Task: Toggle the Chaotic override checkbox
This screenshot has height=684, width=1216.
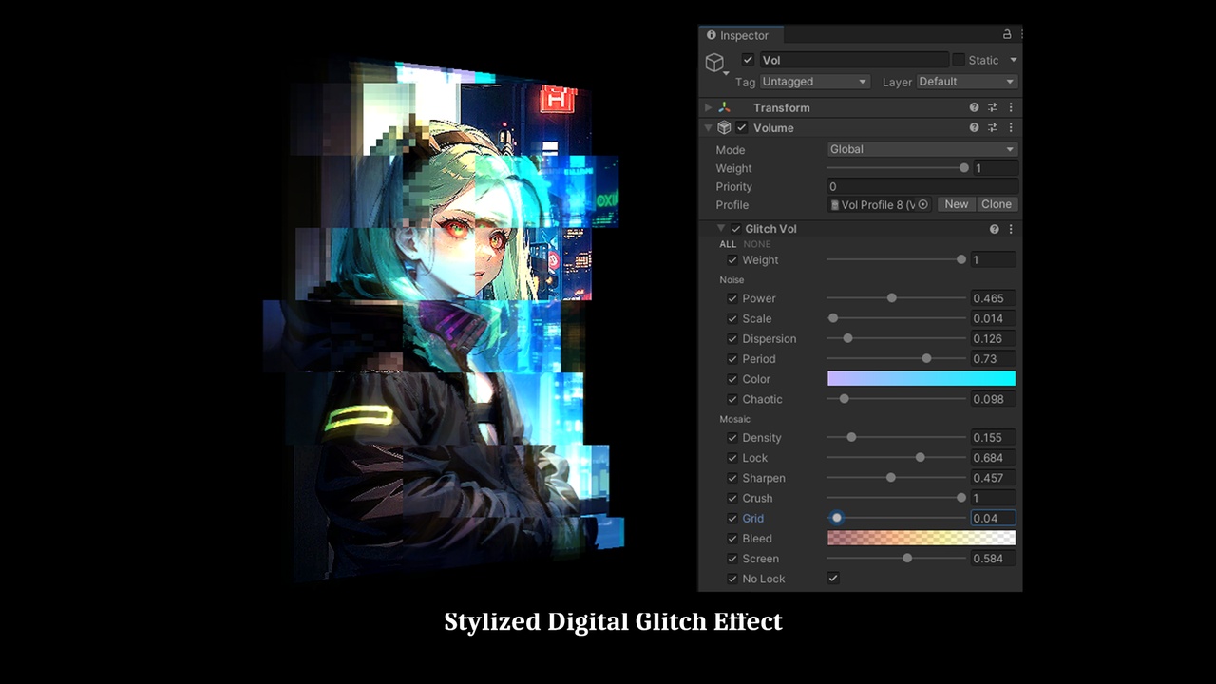Action: 731,399
